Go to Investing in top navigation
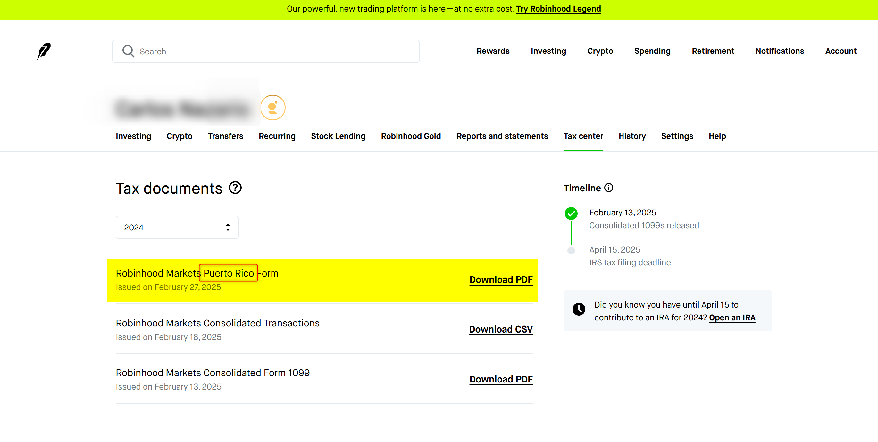Image resolution: width=878 pixels, height=442 pixels. pos(548,51)
